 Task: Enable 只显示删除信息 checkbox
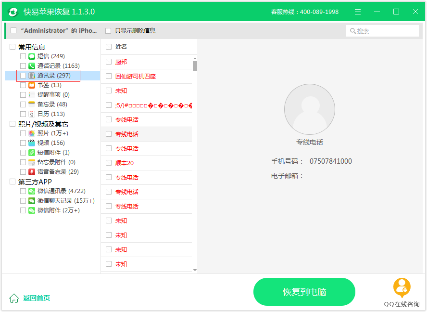(x=108, y=31)
